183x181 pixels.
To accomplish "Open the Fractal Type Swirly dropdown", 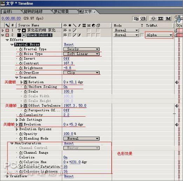I will 81,49.
